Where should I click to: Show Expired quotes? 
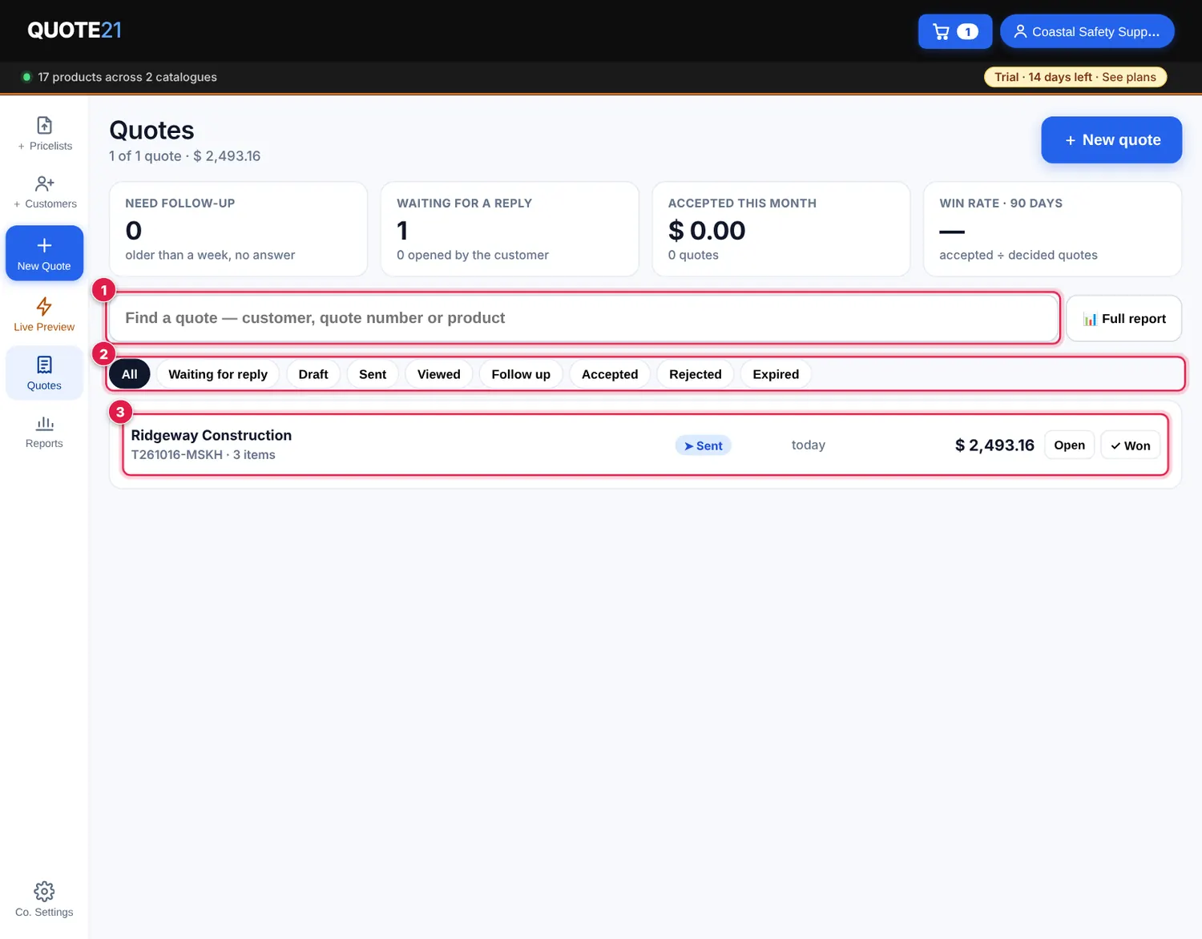[776, 374]
